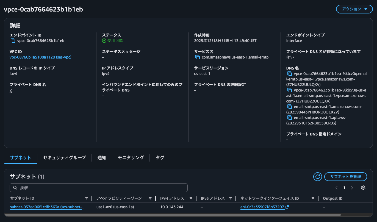Copy the email-smtp.us-east-1.api.aws DNS name
This screenshot has height=222, width=377.
290,118
